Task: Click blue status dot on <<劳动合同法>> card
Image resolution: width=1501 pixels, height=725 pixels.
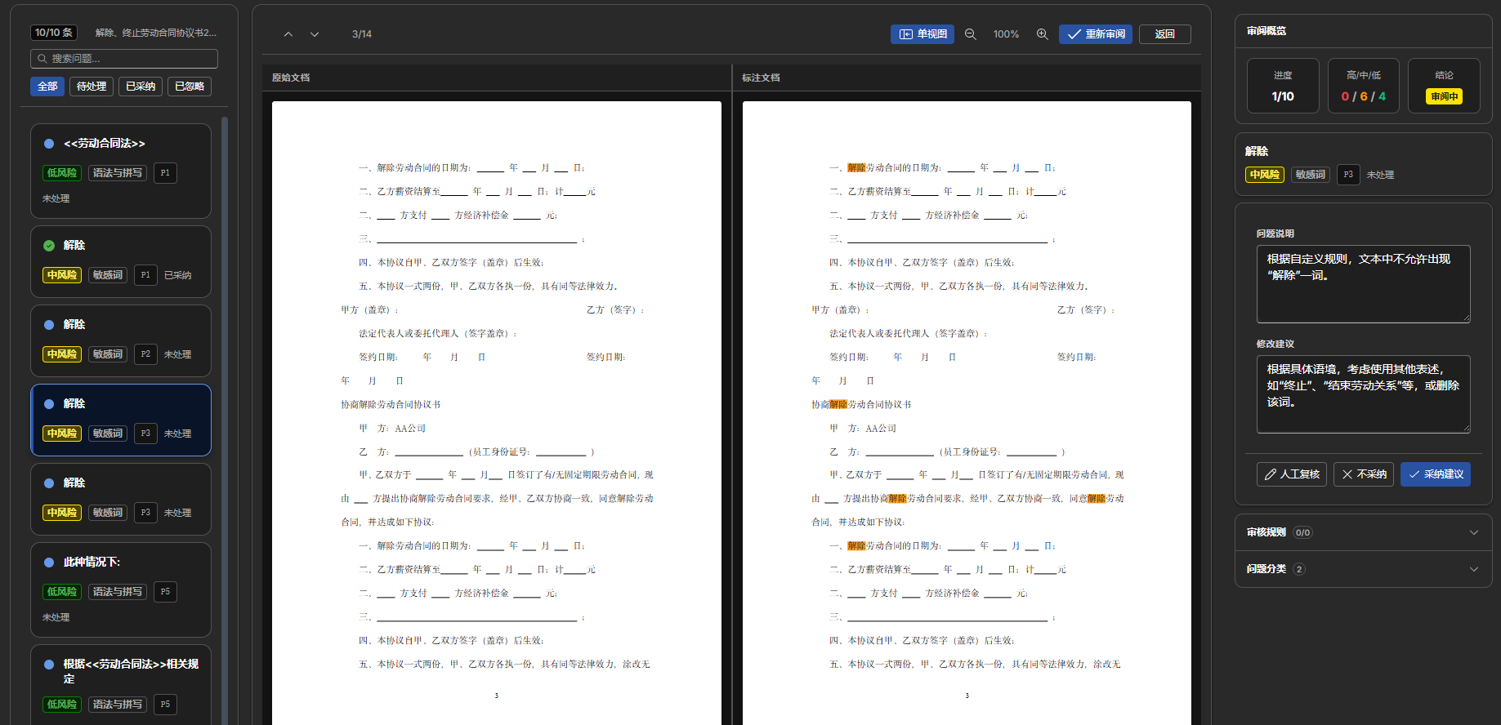Action: (49, 144)
